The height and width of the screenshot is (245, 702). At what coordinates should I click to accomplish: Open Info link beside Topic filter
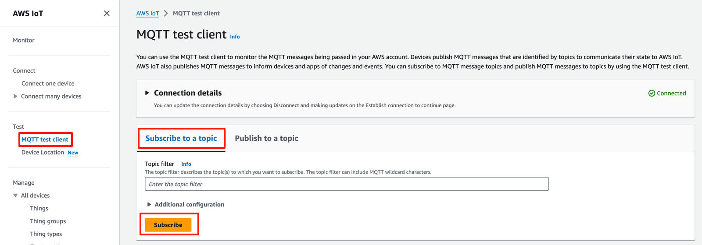[x=186, y=164]
